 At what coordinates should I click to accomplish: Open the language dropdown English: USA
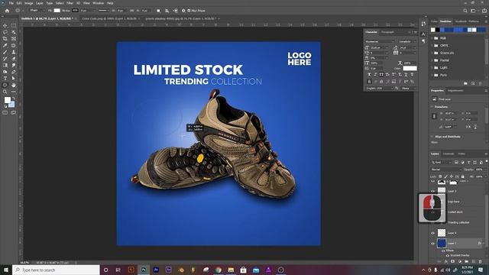point(380,89)
